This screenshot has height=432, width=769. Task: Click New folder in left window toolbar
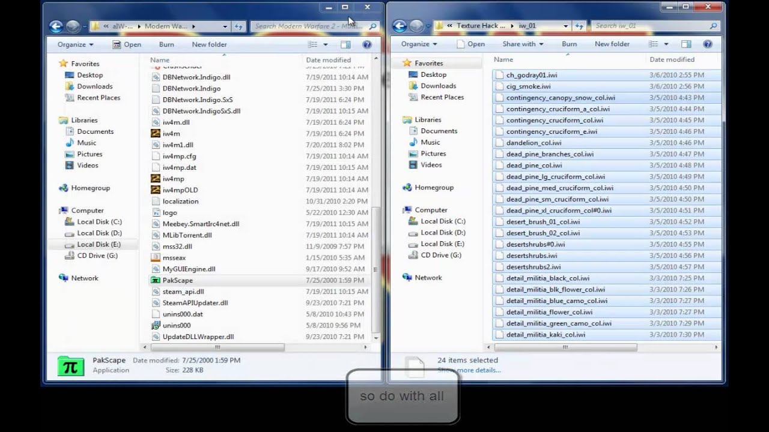209,44
